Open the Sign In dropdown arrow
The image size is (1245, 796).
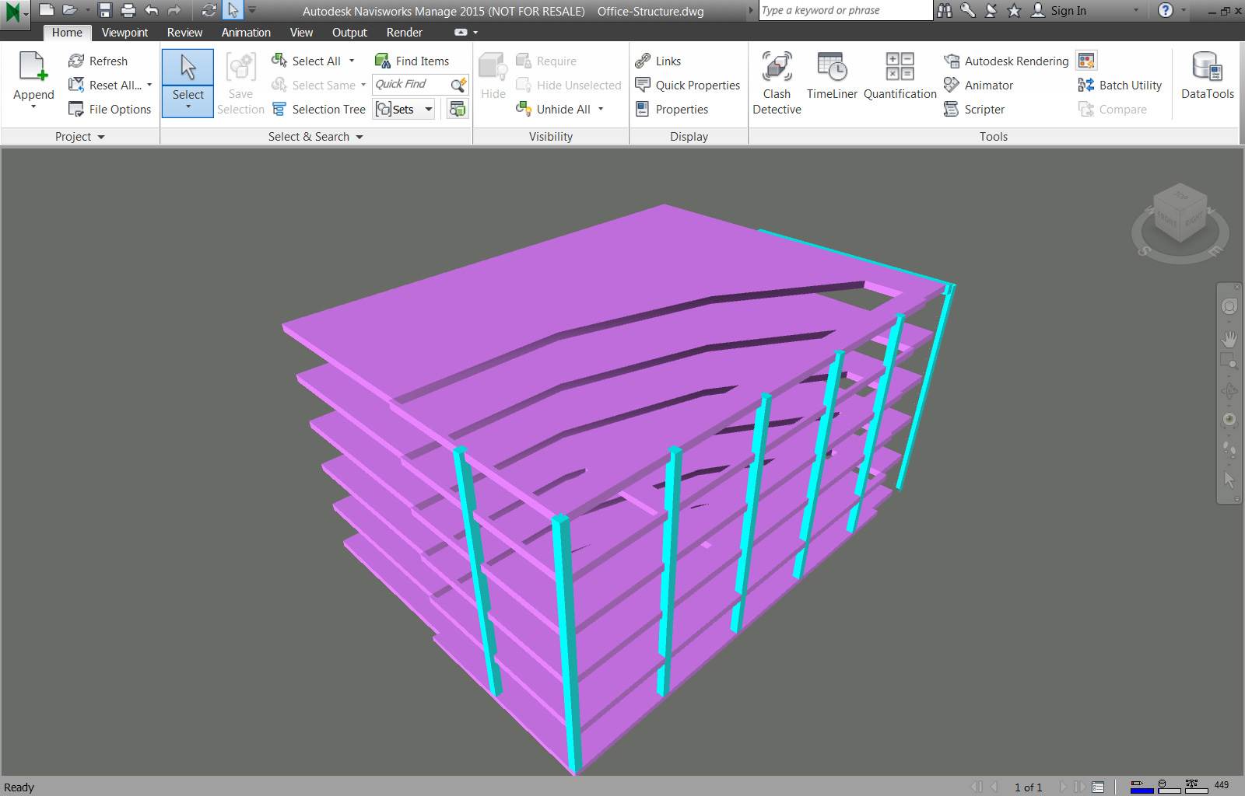(1136, 10)
